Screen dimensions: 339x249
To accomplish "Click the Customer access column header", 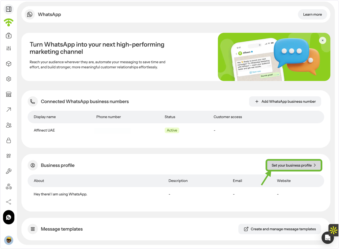I will tap(228, 117).
